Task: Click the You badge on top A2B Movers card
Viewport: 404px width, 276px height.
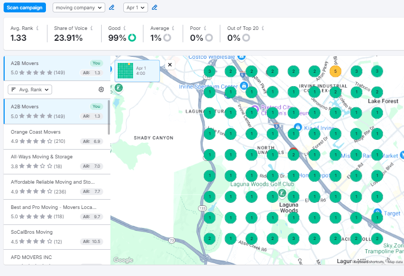Action: (x=96, y=63)
